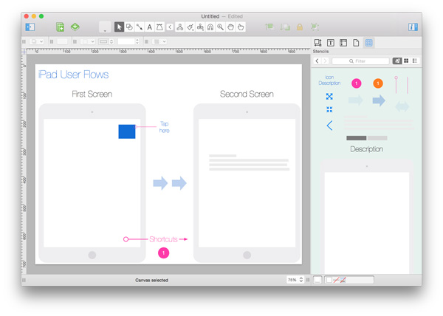
Task: Click the Send to Back icon
Action: point(285,27)
